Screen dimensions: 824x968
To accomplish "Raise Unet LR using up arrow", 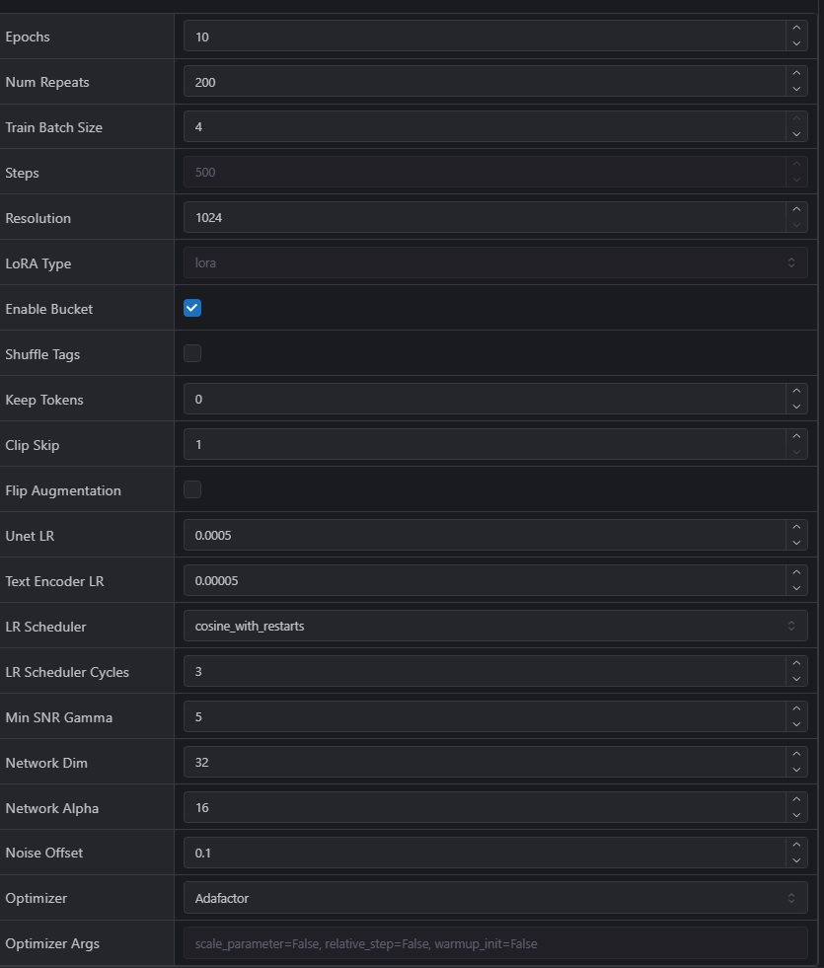I will coord(796,529).
